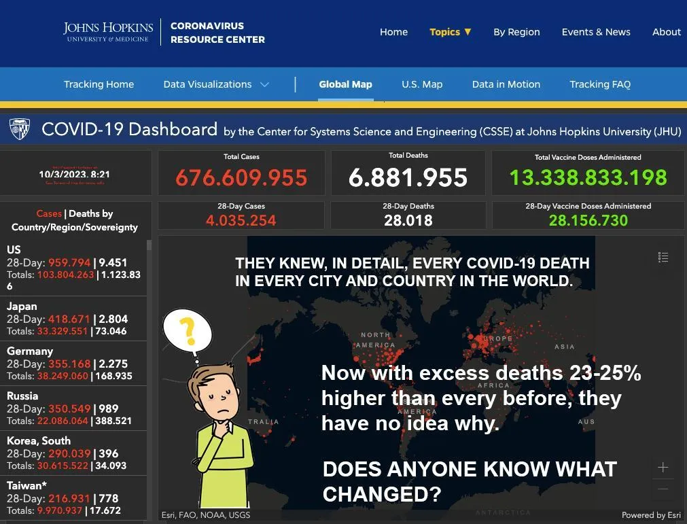This screenshot has height=524, width=687.
Task: Select the Russia row in country list
Action: (x=73, y=408)
